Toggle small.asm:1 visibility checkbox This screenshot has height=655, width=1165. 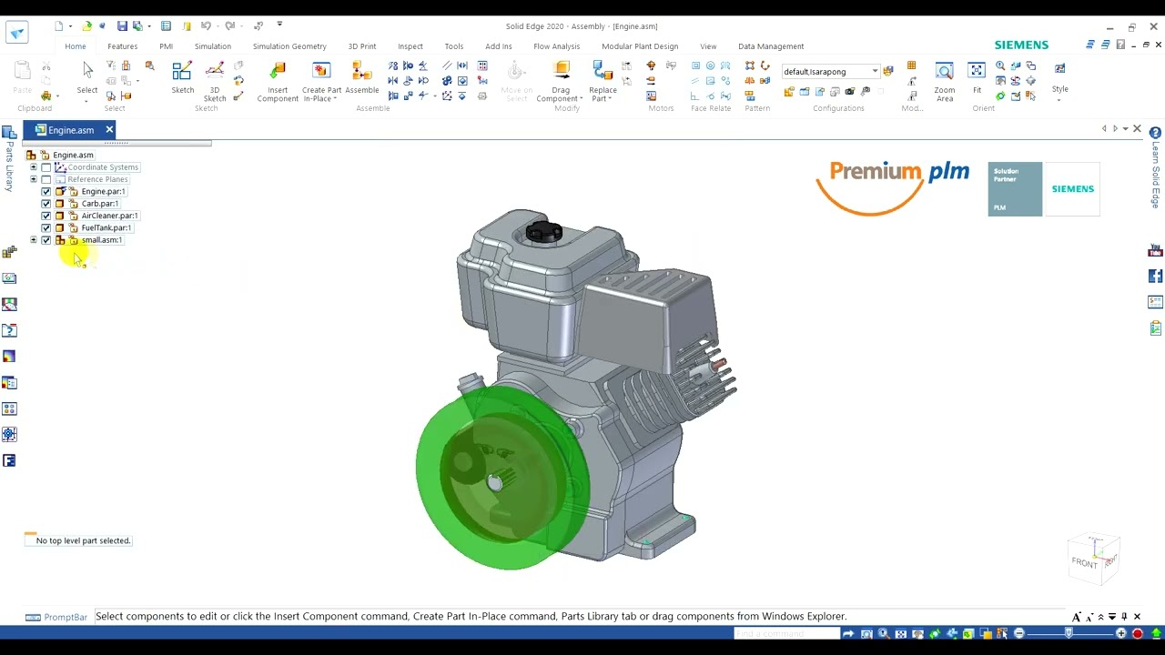point(46,240)
